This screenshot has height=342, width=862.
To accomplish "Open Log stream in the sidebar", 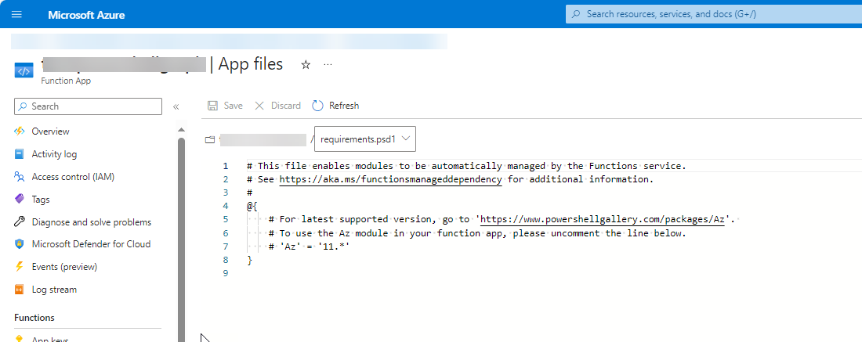I will [54, 290].
